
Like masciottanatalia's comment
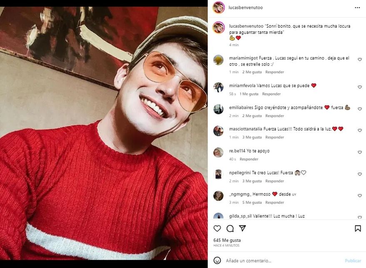360,130
